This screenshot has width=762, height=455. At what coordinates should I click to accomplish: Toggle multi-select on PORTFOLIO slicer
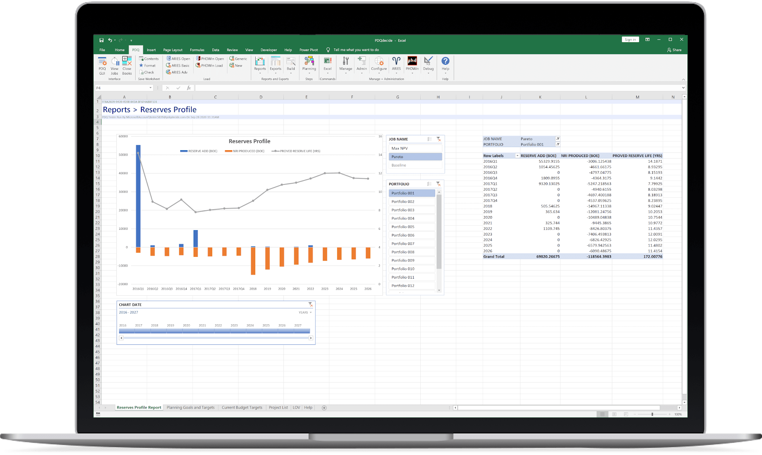[429, 184]
